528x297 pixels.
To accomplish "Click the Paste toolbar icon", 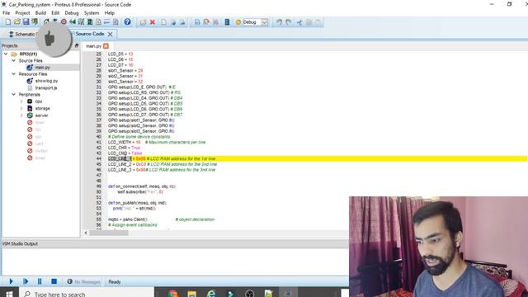I will [318, 22].
